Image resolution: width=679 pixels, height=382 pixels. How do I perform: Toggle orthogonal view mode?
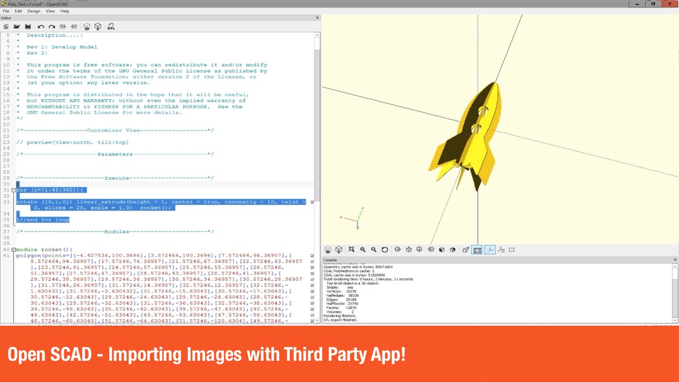(477, 250)
